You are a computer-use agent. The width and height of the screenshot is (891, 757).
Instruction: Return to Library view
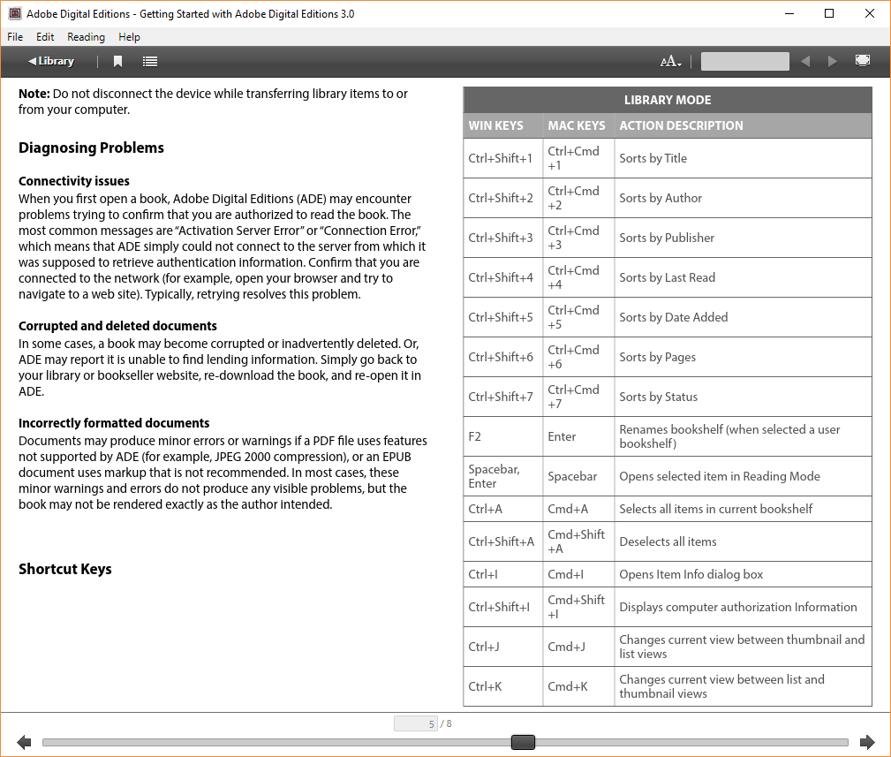[x=51, y=61]
